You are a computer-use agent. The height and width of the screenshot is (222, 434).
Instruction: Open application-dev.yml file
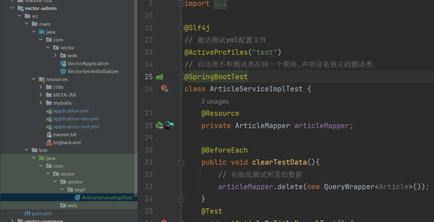pos(76,119)
